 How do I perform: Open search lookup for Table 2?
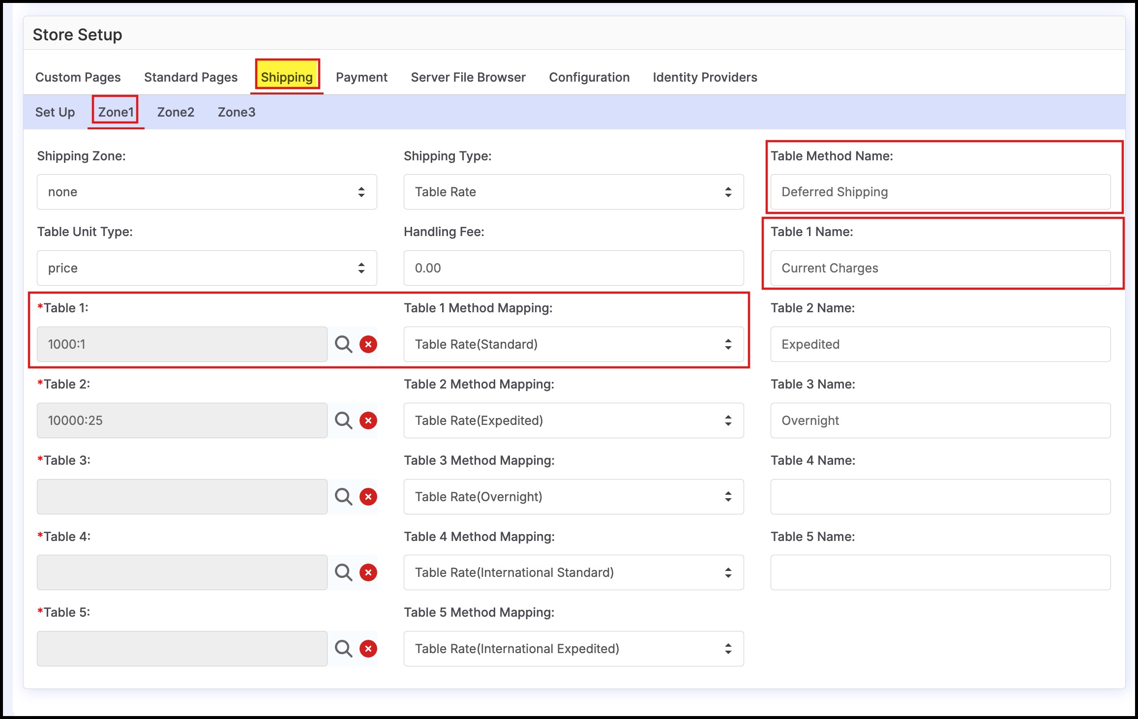[x=343, y=420]
